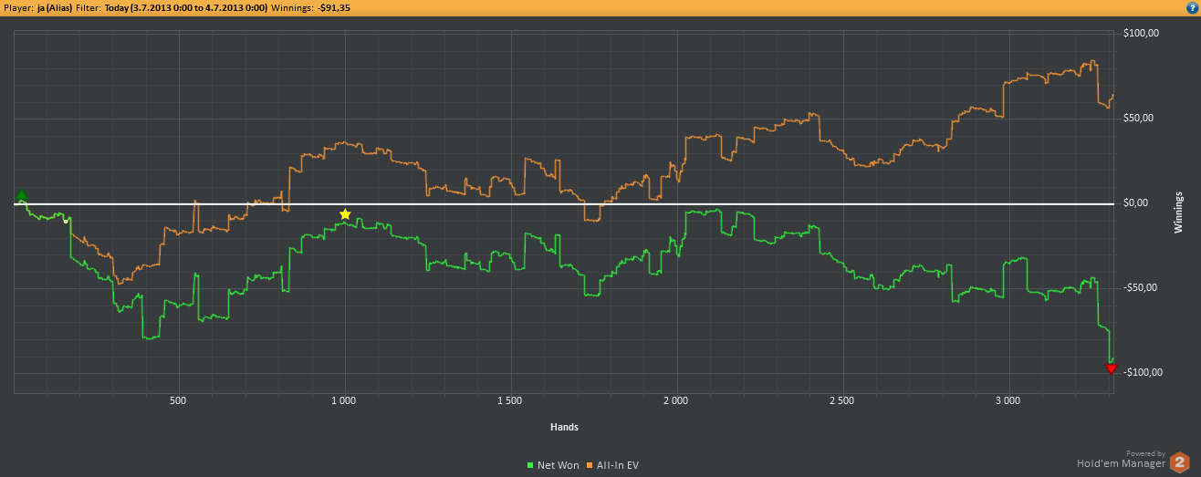The image size is (1201, 477).
Task: Click the $0,00 y-axis label
Action: pyautogui.click(x=1139, y=203)
